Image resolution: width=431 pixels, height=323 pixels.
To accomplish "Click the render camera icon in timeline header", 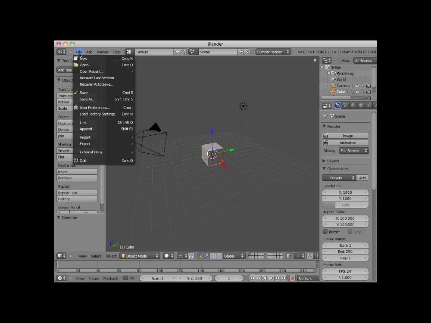I will [x=292, y=278].
